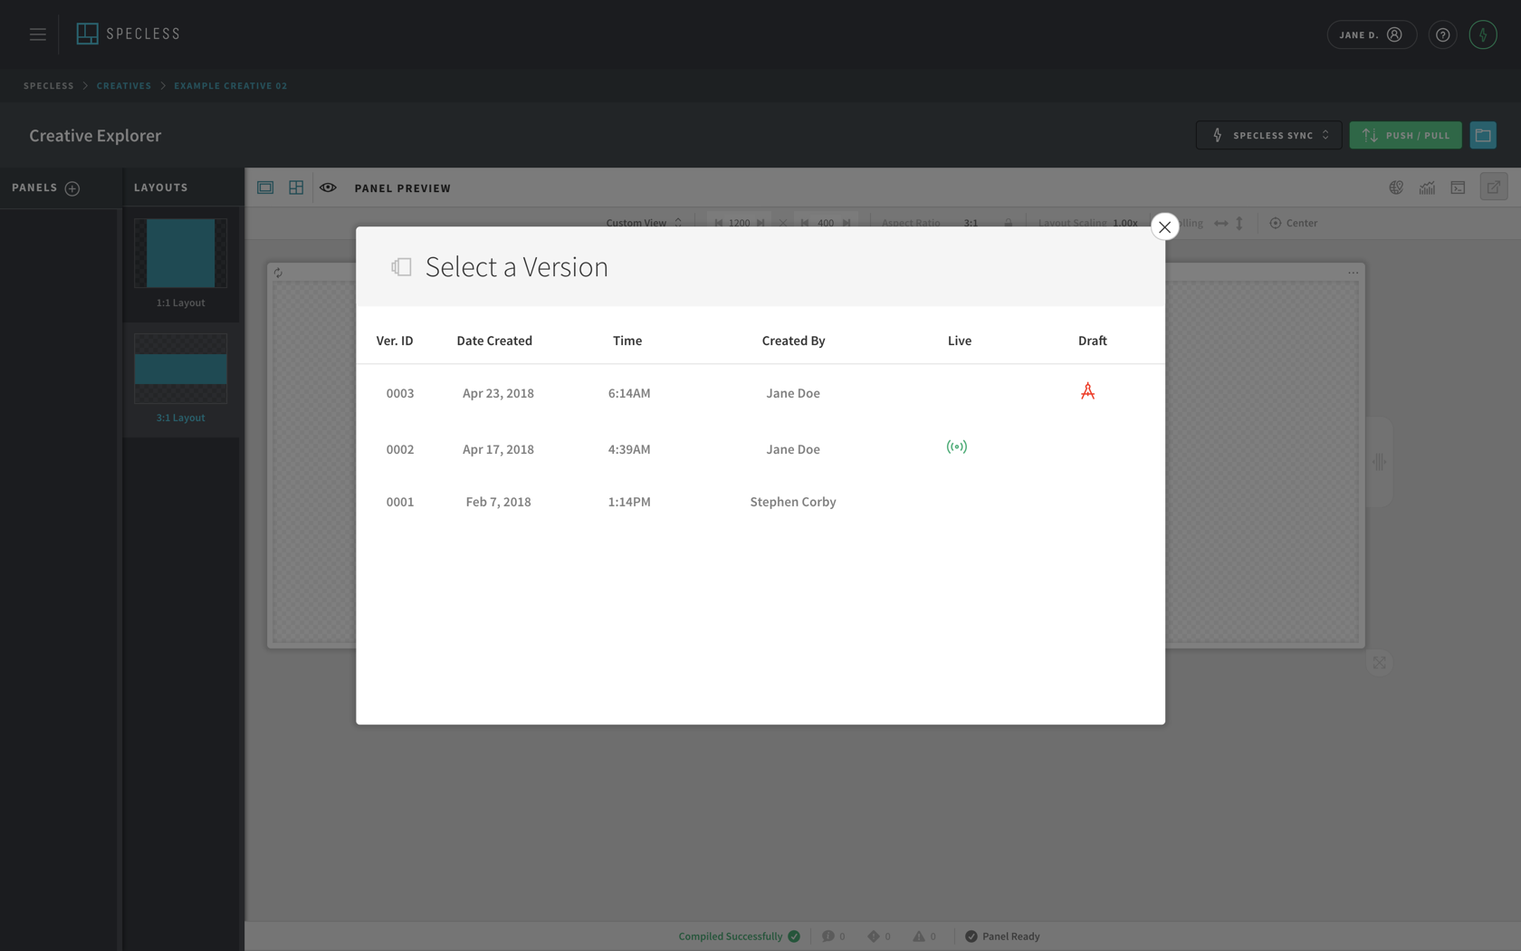Image resolution: width=1521 pixels, height=951 pixels.
Task: Close the Select a Version dialog
Action: click(x=1164, y=226)
